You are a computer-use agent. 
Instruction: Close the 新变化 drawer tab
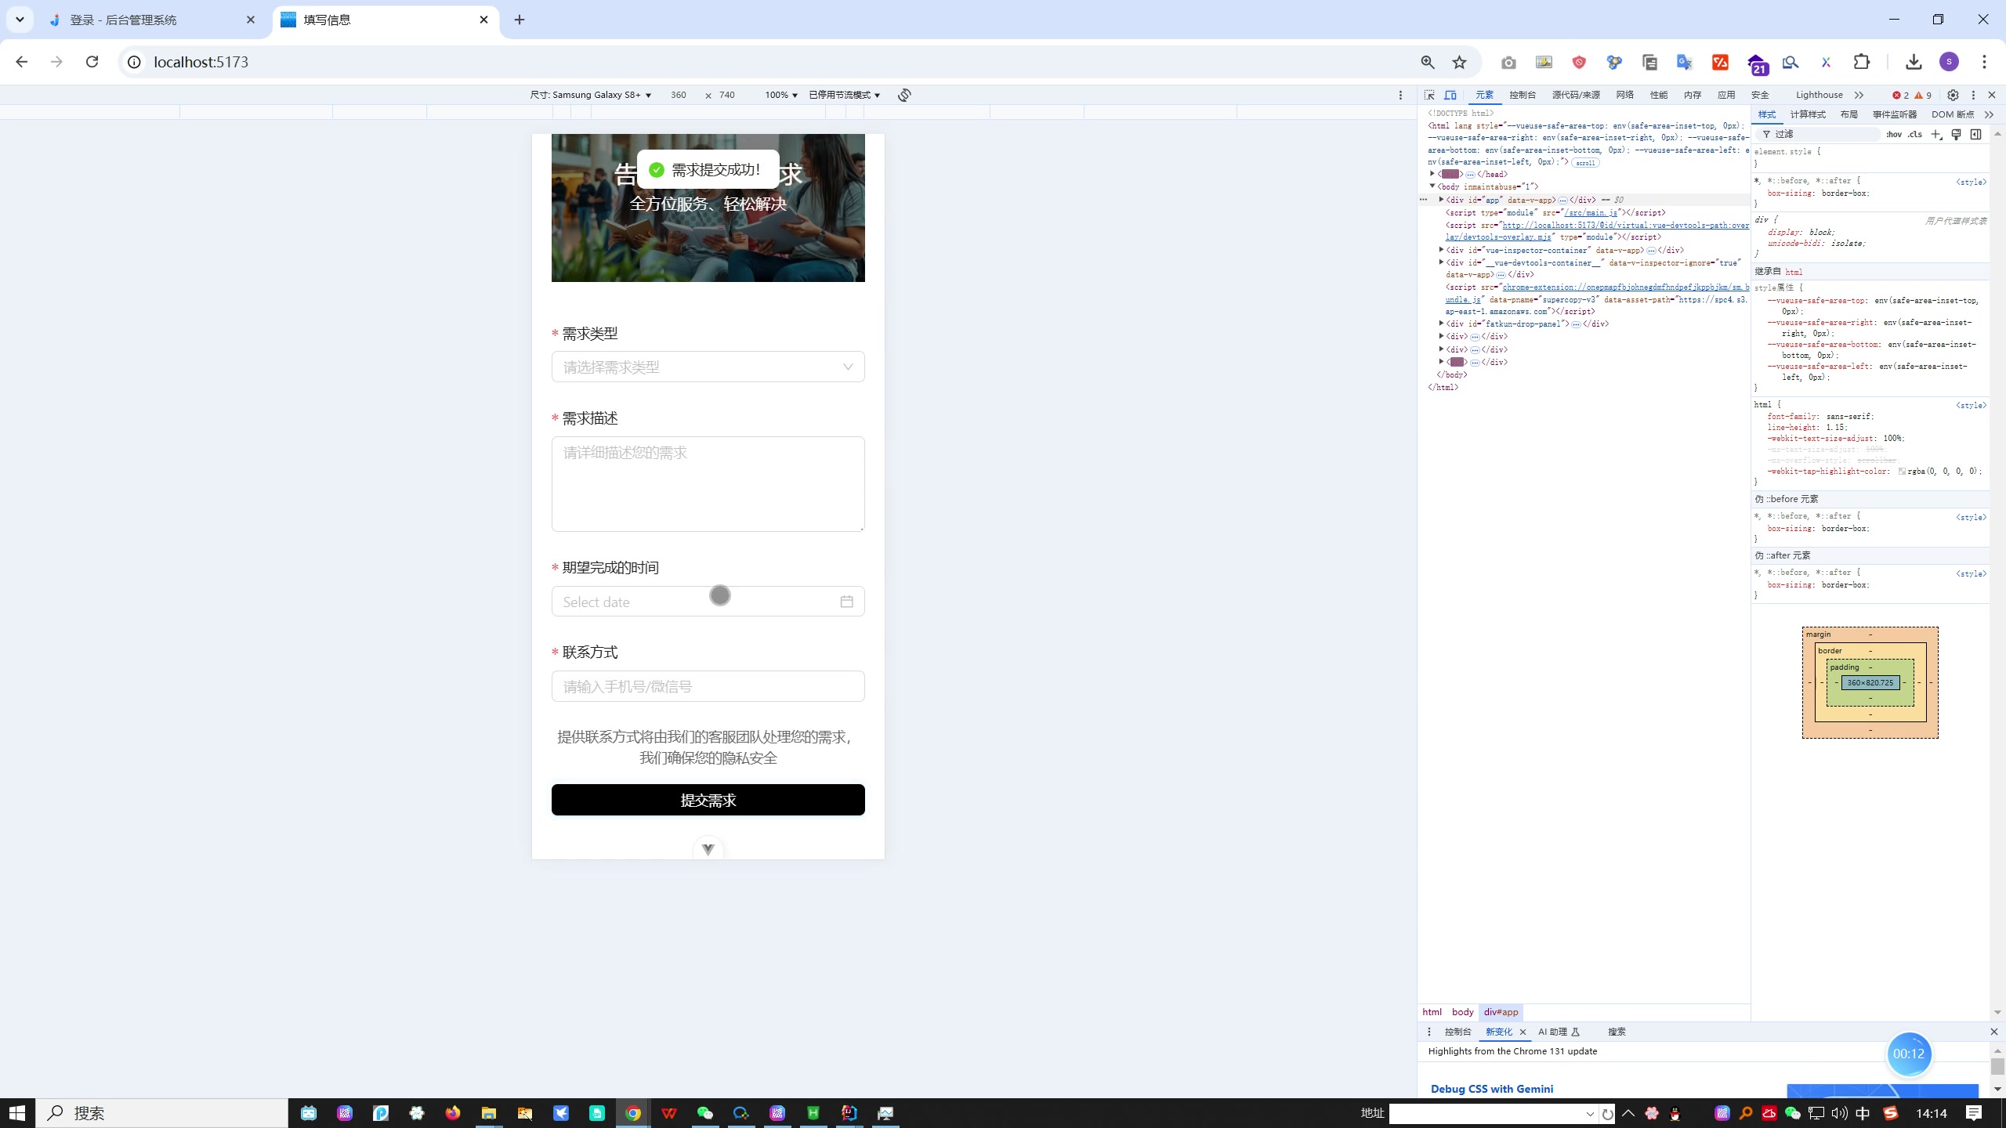click(1523, 1032)
